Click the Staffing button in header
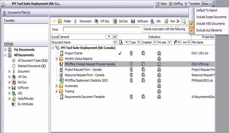The height and width of the screenshot is (133, 229). pos(175,4)
